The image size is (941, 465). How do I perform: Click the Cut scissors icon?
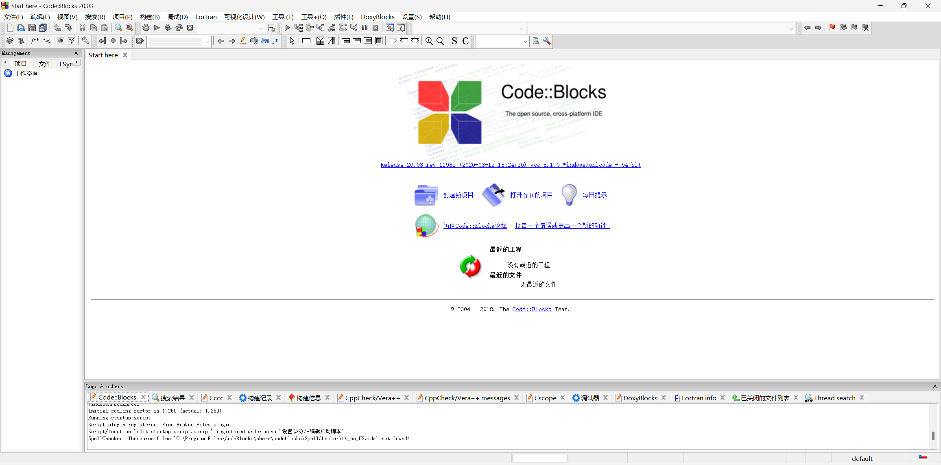pyautogui.click(x=83, y=28)
